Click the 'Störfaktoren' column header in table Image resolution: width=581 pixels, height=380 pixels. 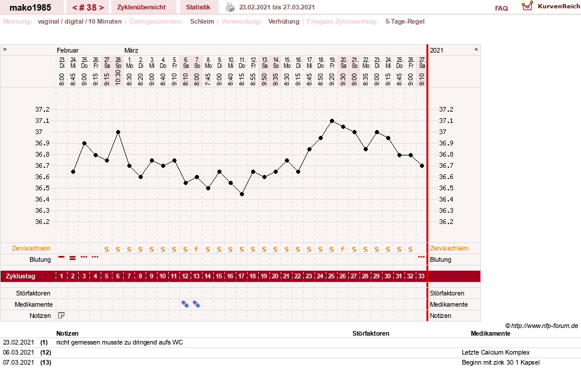coord(371,333)
